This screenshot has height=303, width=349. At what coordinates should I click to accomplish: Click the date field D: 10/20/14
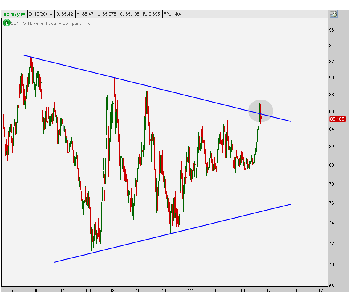(x=40, y=14)
